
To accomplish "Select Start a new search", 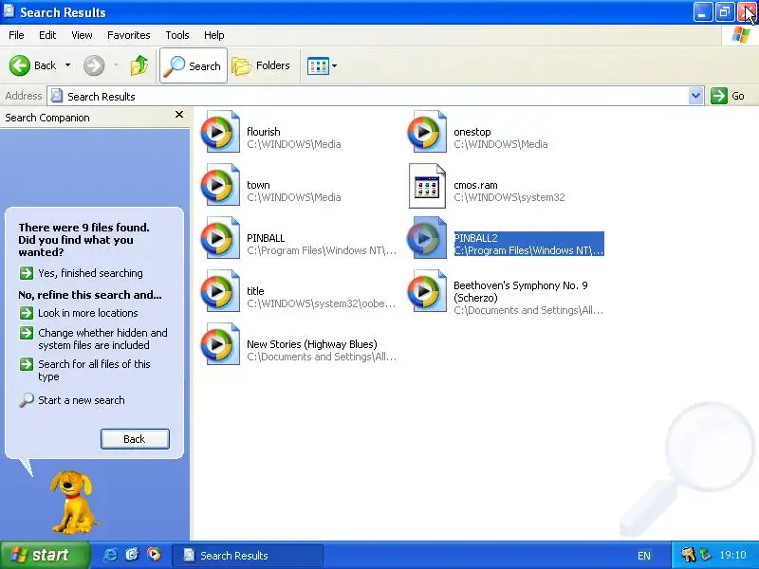I will click(x=82, y=400).
